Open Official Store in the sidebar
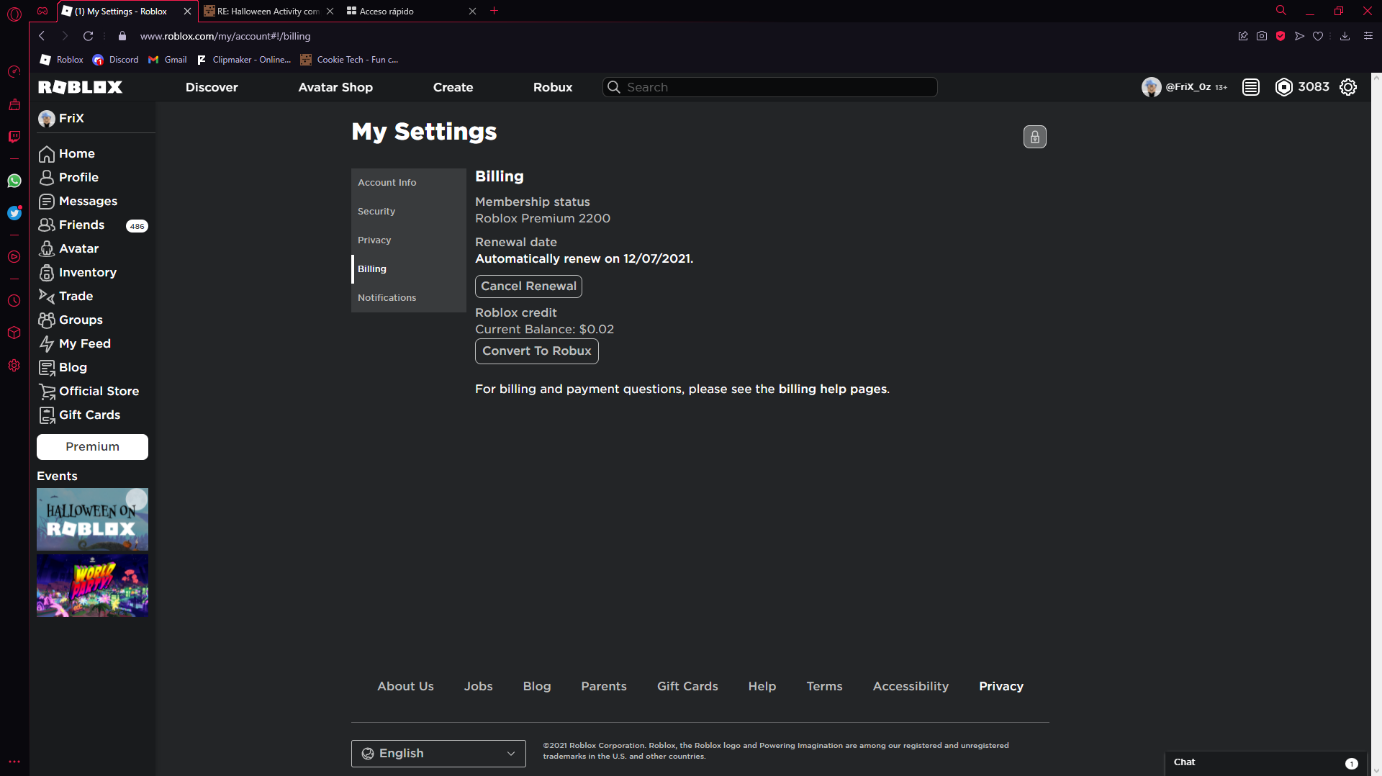Screen dimensions: 1382x776 pos(89,391)
